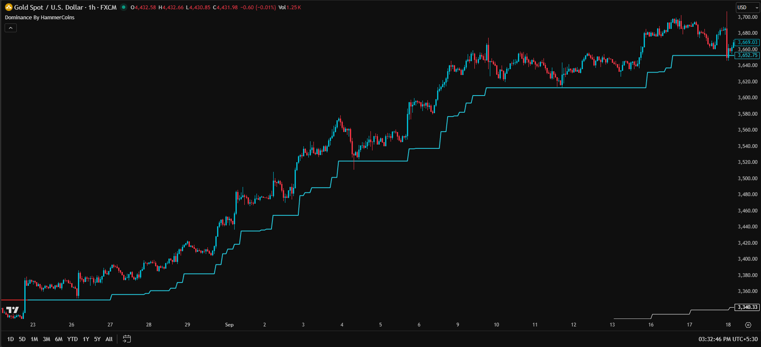Choose the 1M time range

pyautogui.click(x=34, y=339)
